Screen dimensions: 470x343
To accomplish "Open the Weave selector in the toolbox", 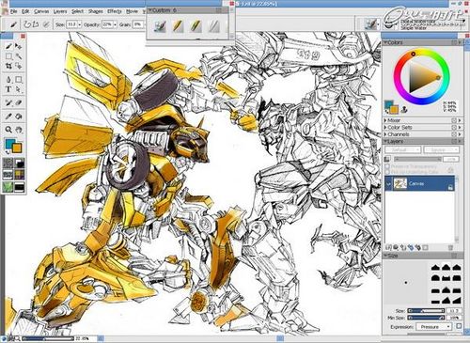I will pyautogui.click(x=20, y=175).
